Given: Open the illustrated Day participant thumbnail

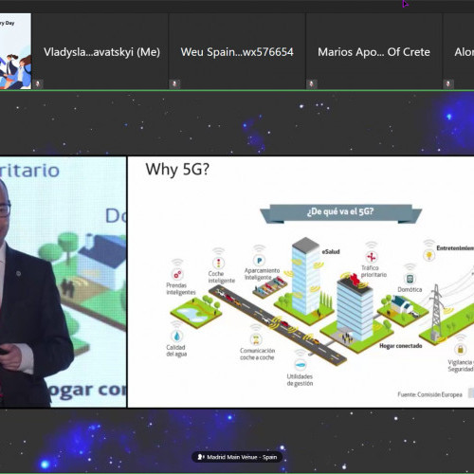Looking at the screenshot, I should tap(15, 51).
